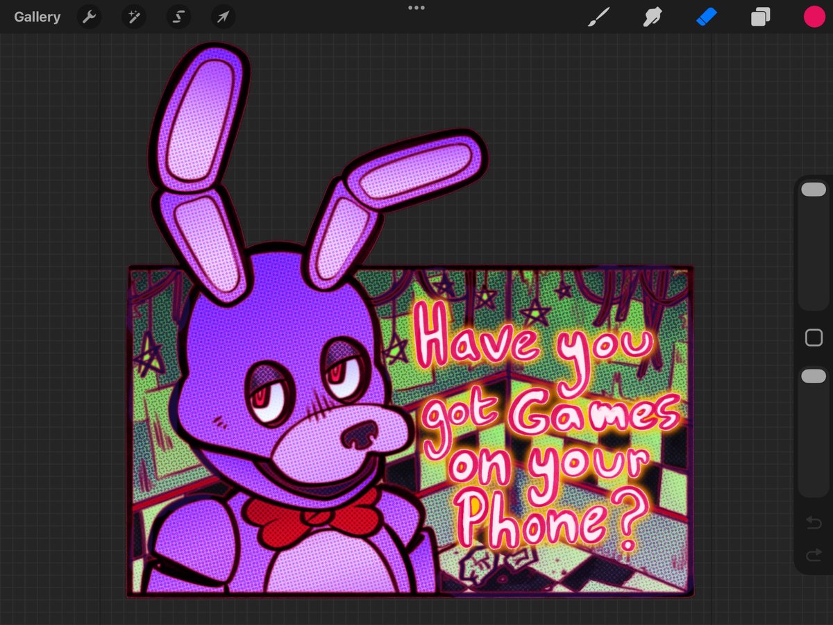Select the Smudge tool
The image size is (833, 625).
click(x=652, y=17)
